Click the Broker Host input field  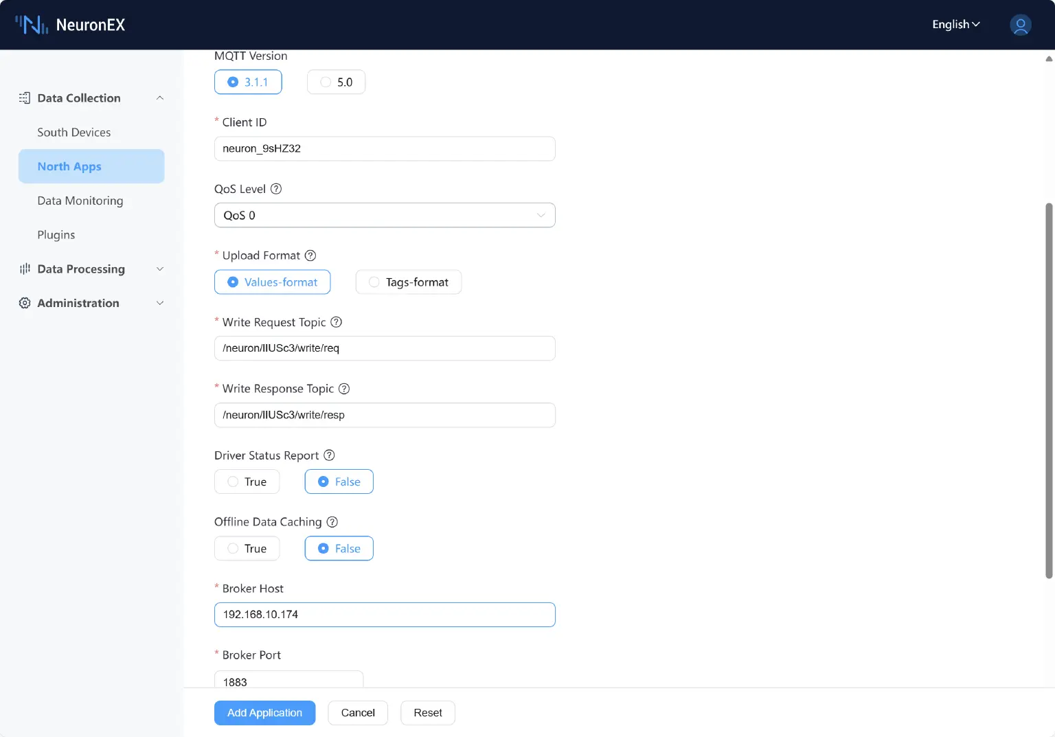(x=385, y=615)
